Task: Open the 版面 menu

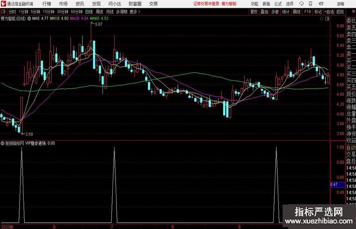Action: (x=266, y=4)
